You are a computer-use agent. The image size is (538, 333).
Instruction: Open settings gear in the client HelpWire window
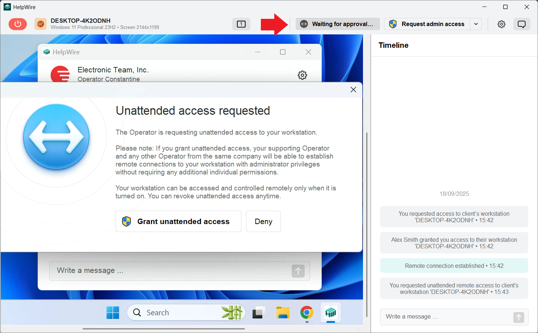click(302, 75)
